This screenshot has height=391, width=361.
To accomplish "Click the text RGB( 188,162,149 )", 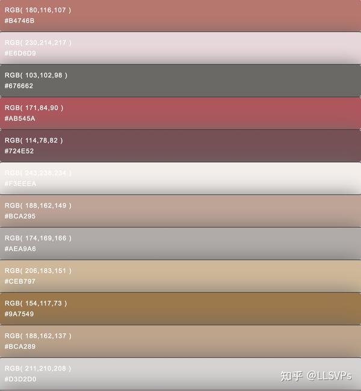I will pos(38,206).
